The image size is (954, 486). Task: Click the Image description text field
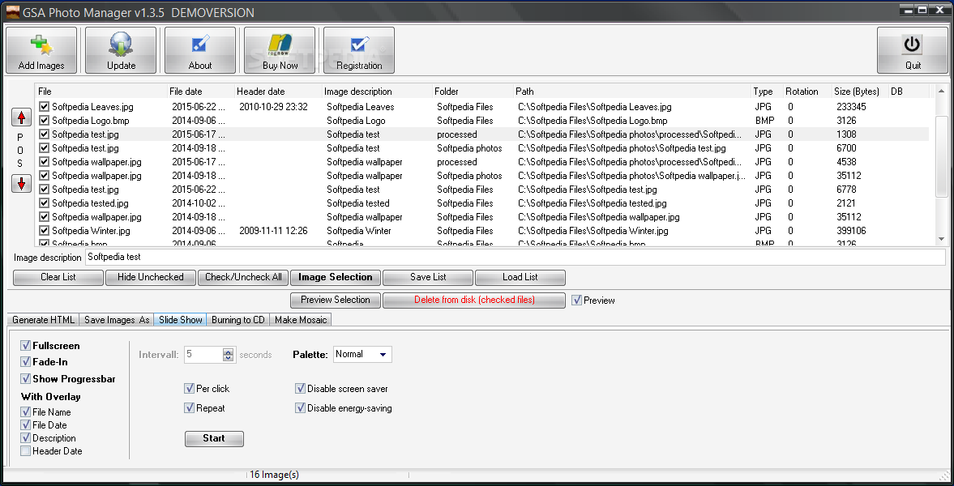point(516,258)
